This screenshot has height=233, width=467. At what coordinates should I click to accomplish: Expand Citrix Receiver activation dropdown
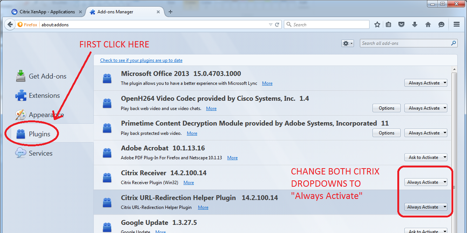tap(425, 182)
